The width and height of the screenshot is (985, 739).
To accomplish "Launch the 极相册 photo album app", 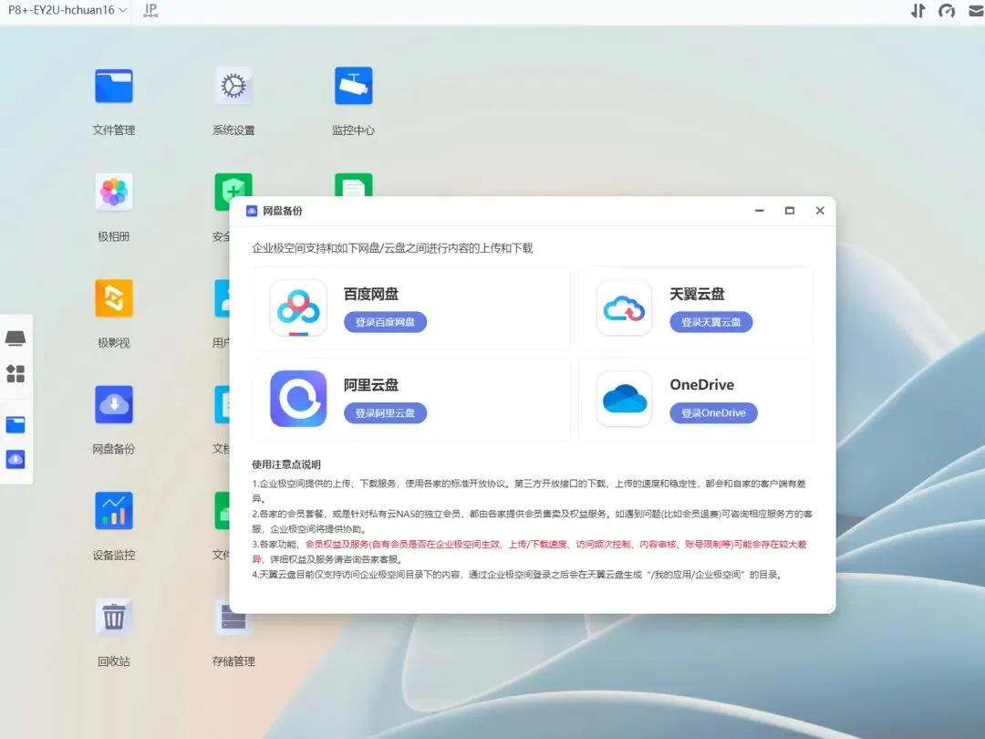I will [x=114, y=192].
